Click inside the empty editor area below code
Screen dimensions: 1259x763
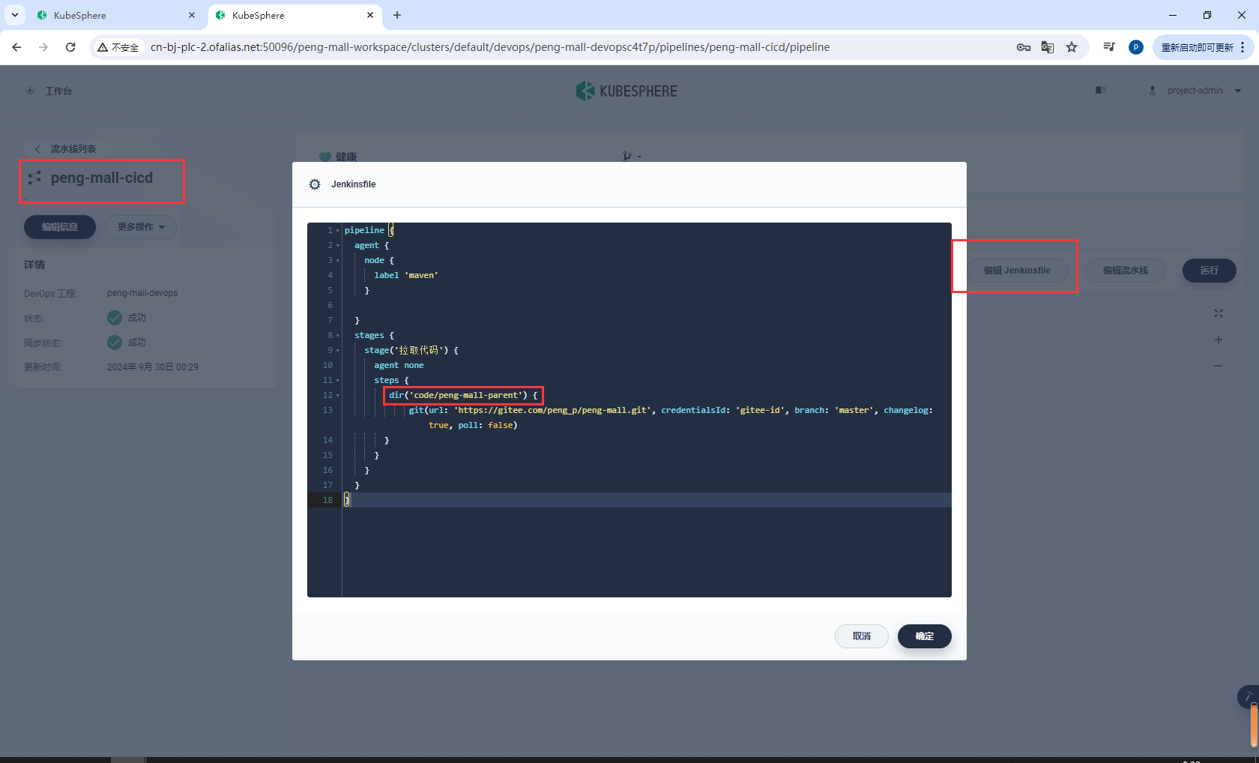pos(646,552)
